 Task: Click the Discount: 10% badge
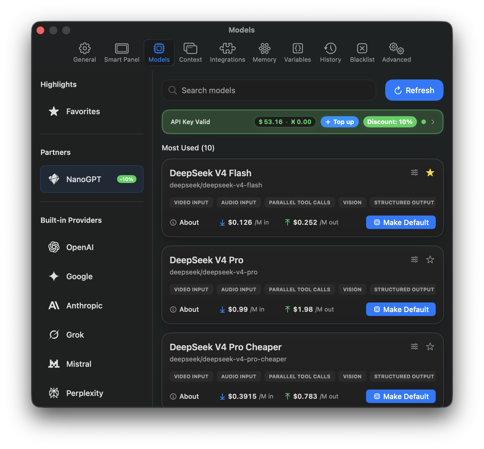tap(390, 122)
